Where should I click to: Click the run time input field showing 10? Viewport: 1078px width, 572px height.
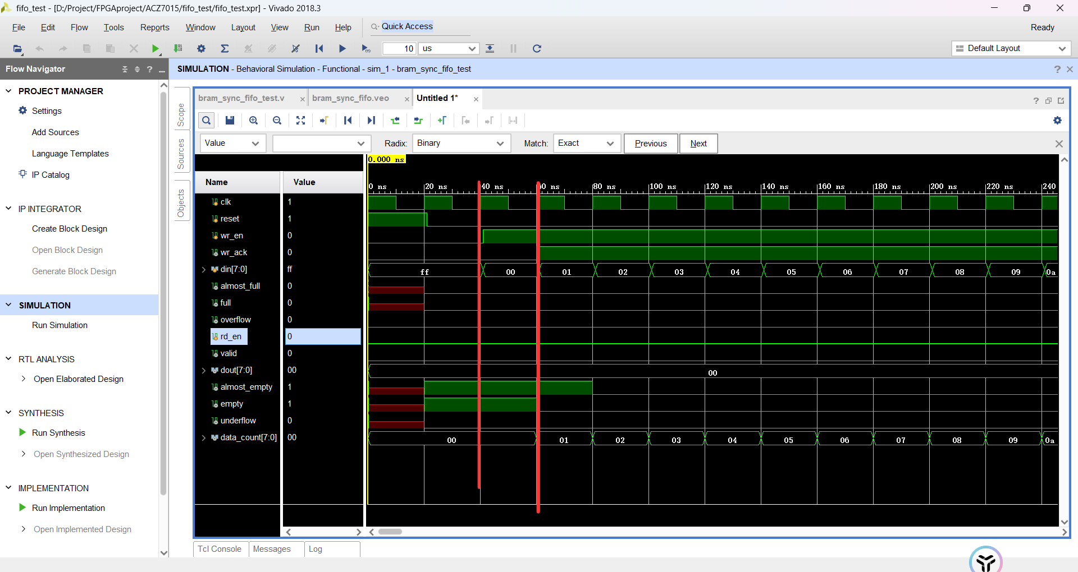399,49
